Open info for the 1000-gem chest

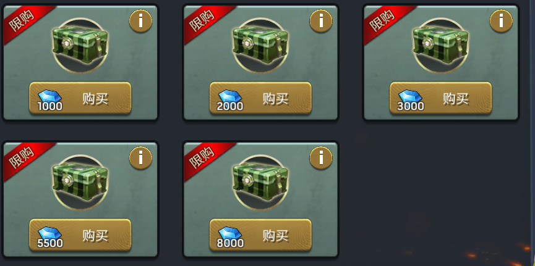[x=140, y=21]
